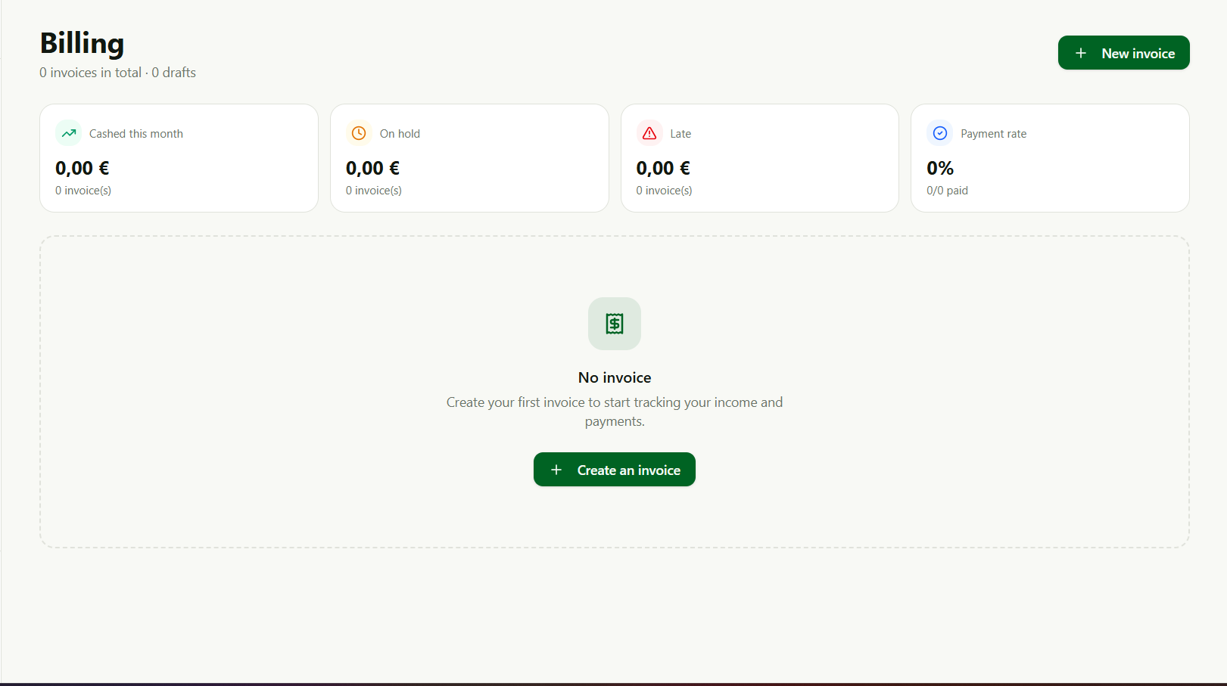Click the Create an invoice button
Viewport: 1227px width, 686px height.
[614, 469]
